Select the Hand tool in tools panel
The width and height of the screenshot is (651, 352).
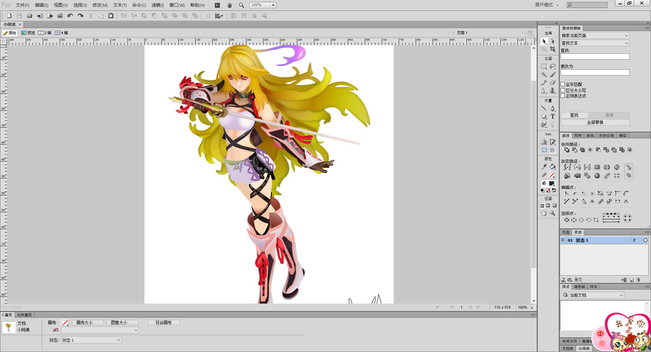[x=544, y=213]
